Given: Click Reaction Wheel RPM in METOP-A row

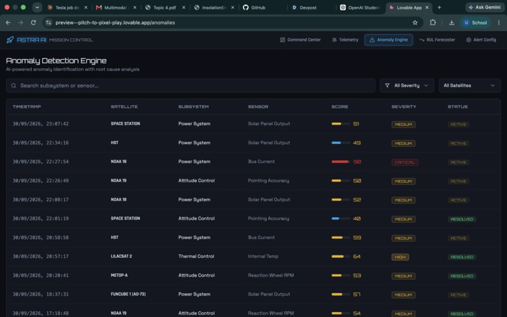Looking at the screenshot, I should [x=270, y=275].
